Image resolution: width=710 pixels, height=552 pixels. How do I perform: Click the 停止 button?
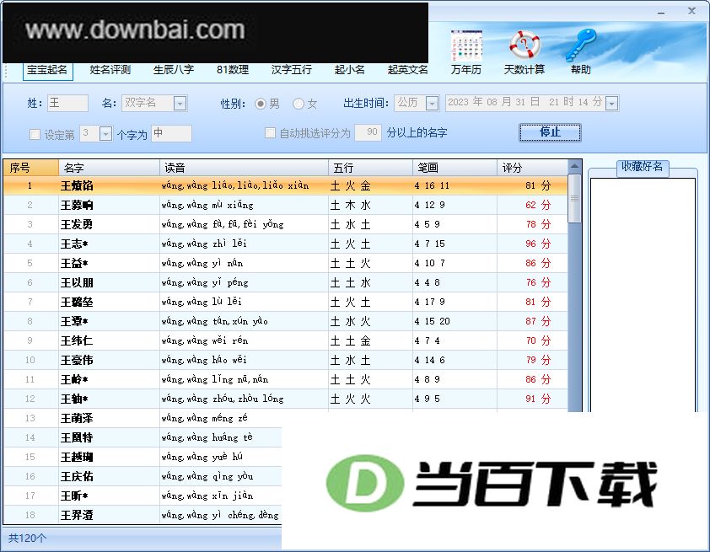point(550,132)
